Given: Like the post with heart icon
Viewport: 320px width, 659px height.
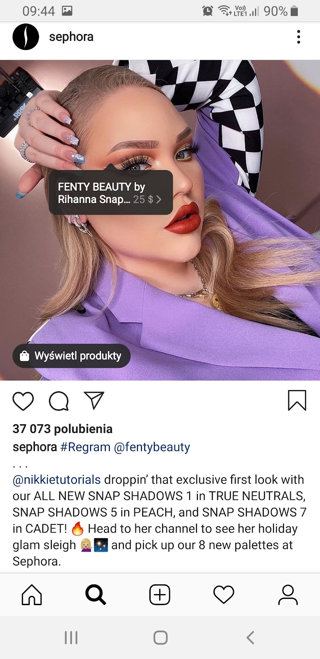Looking at the screenshot, I should [23, 401].
